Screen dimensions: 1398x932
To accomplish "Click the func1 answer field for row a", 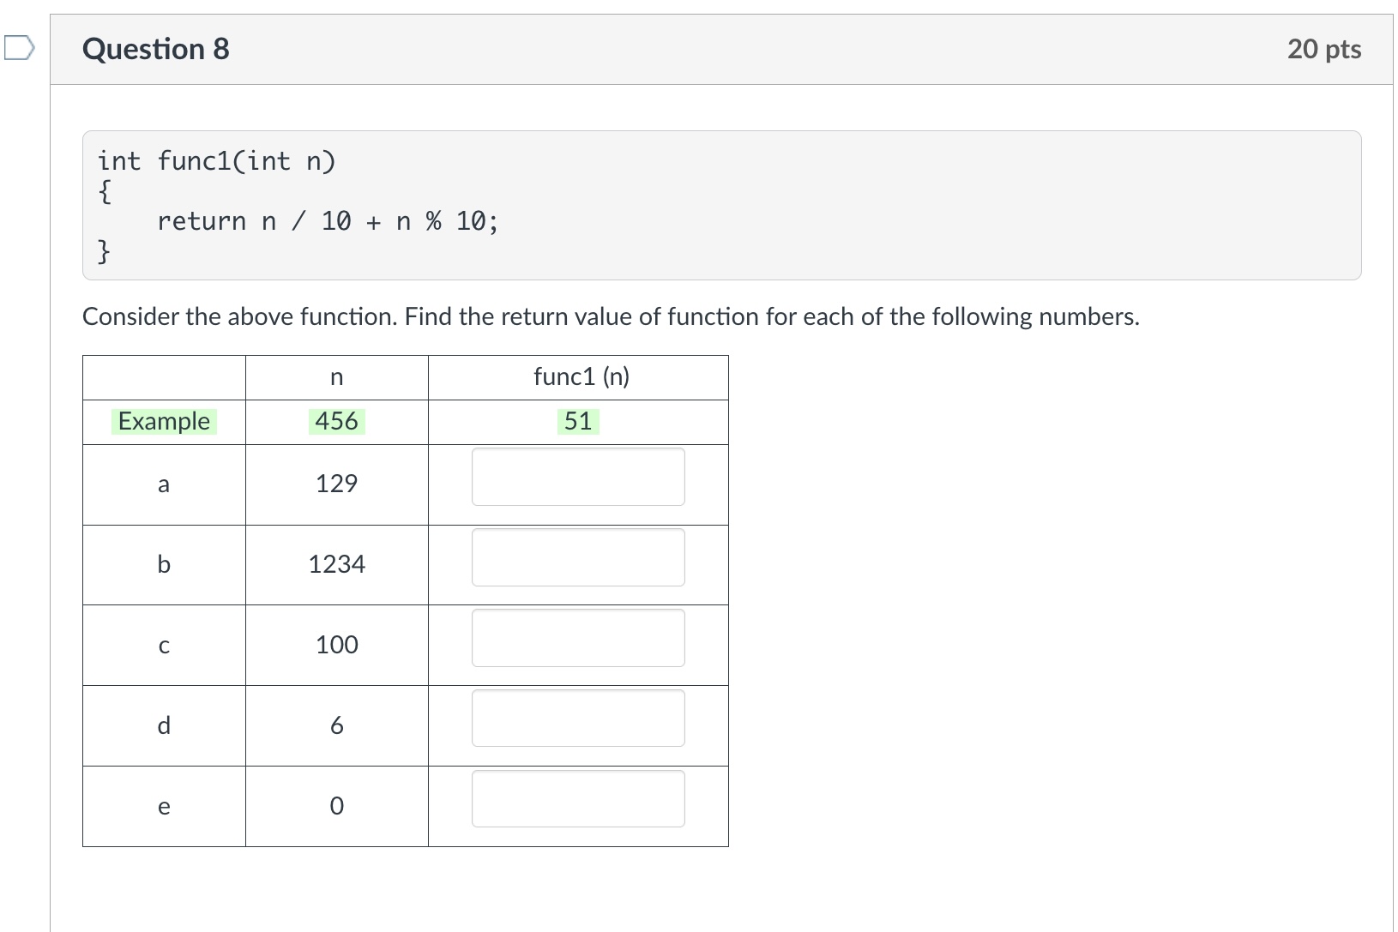I will [x=577, y=478].
